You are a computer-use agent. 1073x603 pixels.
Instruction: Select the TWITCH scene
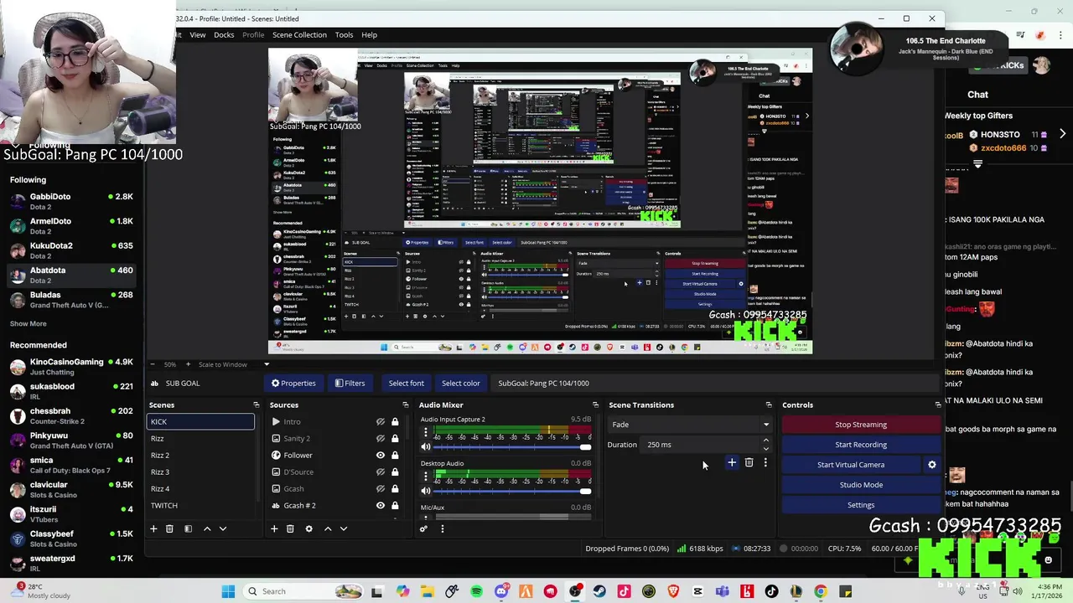tap(200, 506)
